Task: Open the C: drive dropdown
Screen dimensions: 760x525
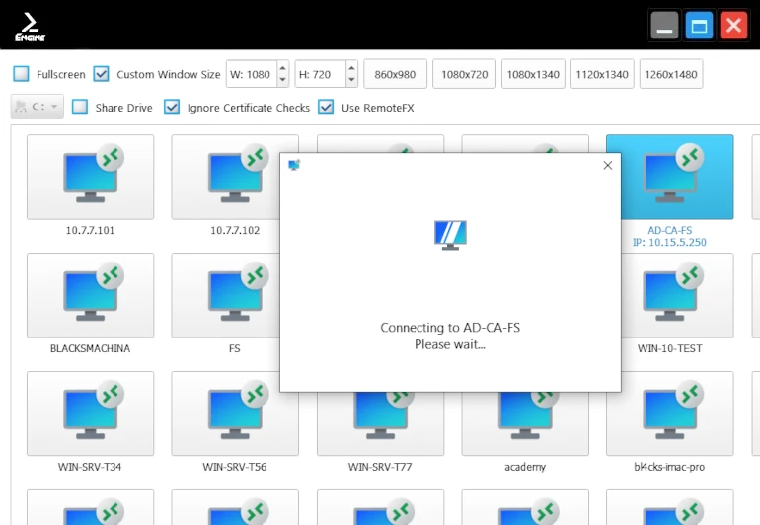Action: 38,107
